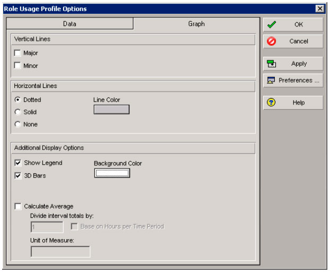The width and height of the screenshot is (330, 273).
Task: Click the red Cancel prohibition icon
Action: click(271, 41)
